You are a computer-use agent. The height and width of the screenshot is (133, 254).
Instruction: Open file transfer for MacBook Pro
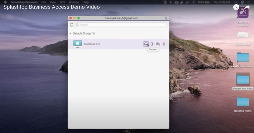[x=152, y=44]
